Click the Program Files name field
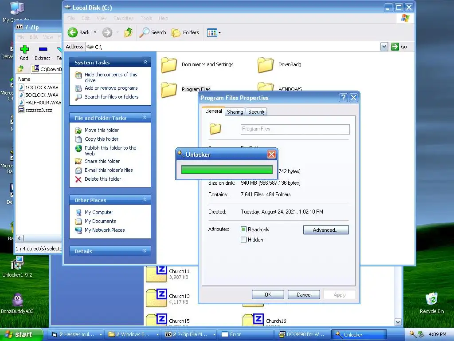The image size is (454, 341). tap(295, 129)
